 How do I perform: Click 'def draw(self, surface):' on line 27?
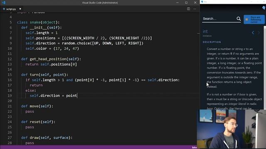pos(47,137)
